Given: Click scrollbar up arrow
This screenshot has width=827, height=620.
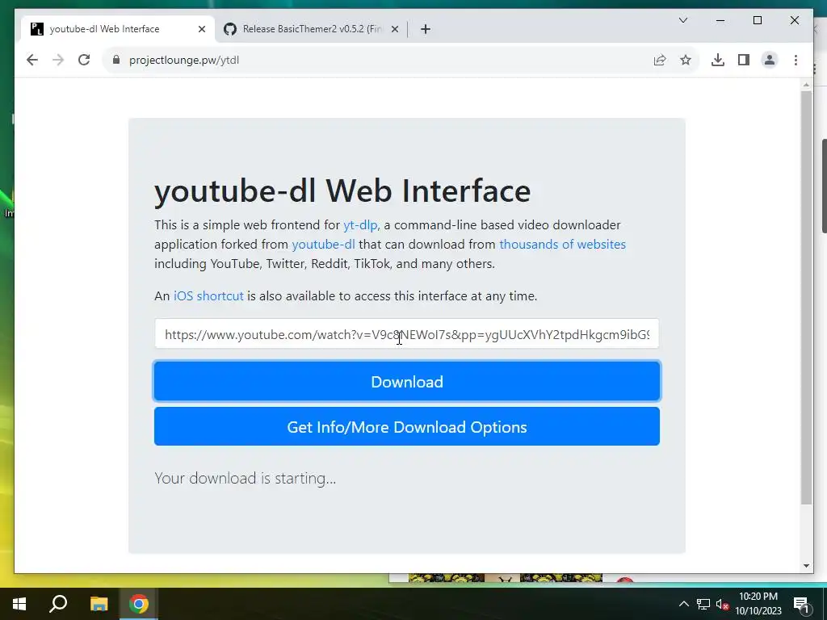Looking at the screenshot, I should point(806,84).
